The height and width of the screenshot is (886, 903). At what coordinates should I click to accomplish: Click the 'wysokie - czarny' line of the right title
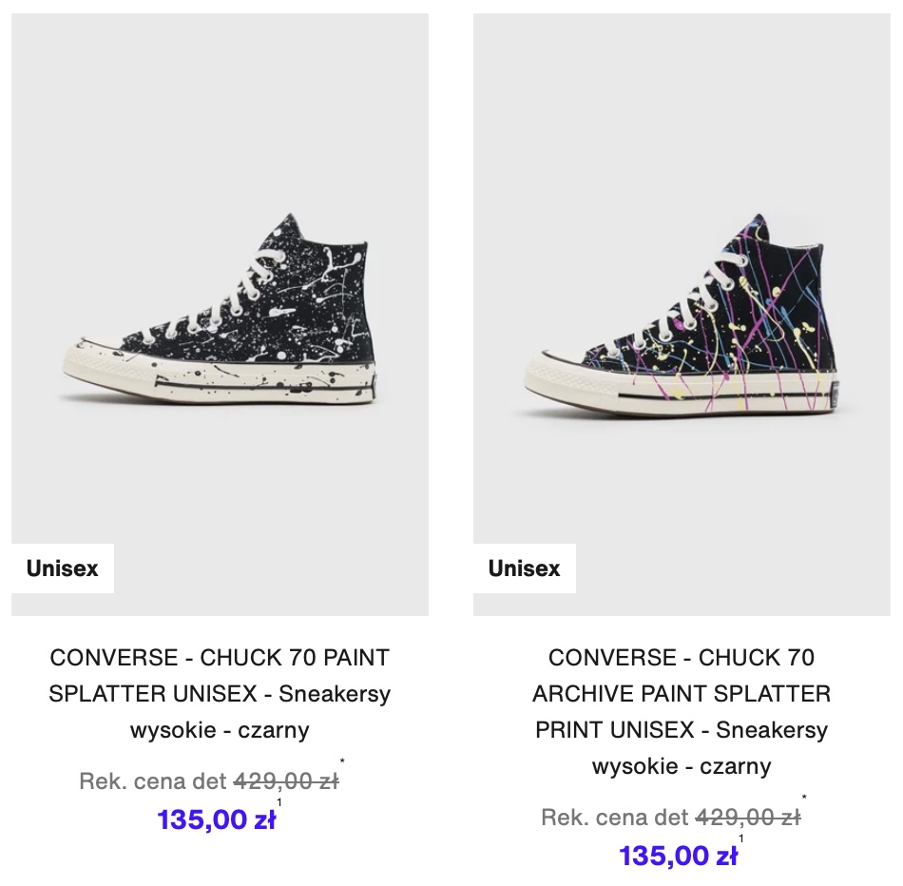pyautogui.click(x=682, y=766)
